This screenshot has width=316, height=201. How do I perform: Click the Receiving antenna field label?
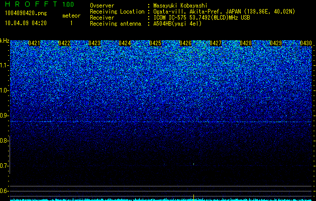pos(116,24)
